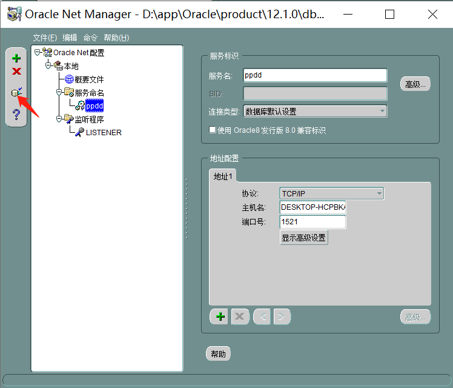Click the 服务命名 folder icon
Viewport: 453px width, 388px height.
coord(69,92)
